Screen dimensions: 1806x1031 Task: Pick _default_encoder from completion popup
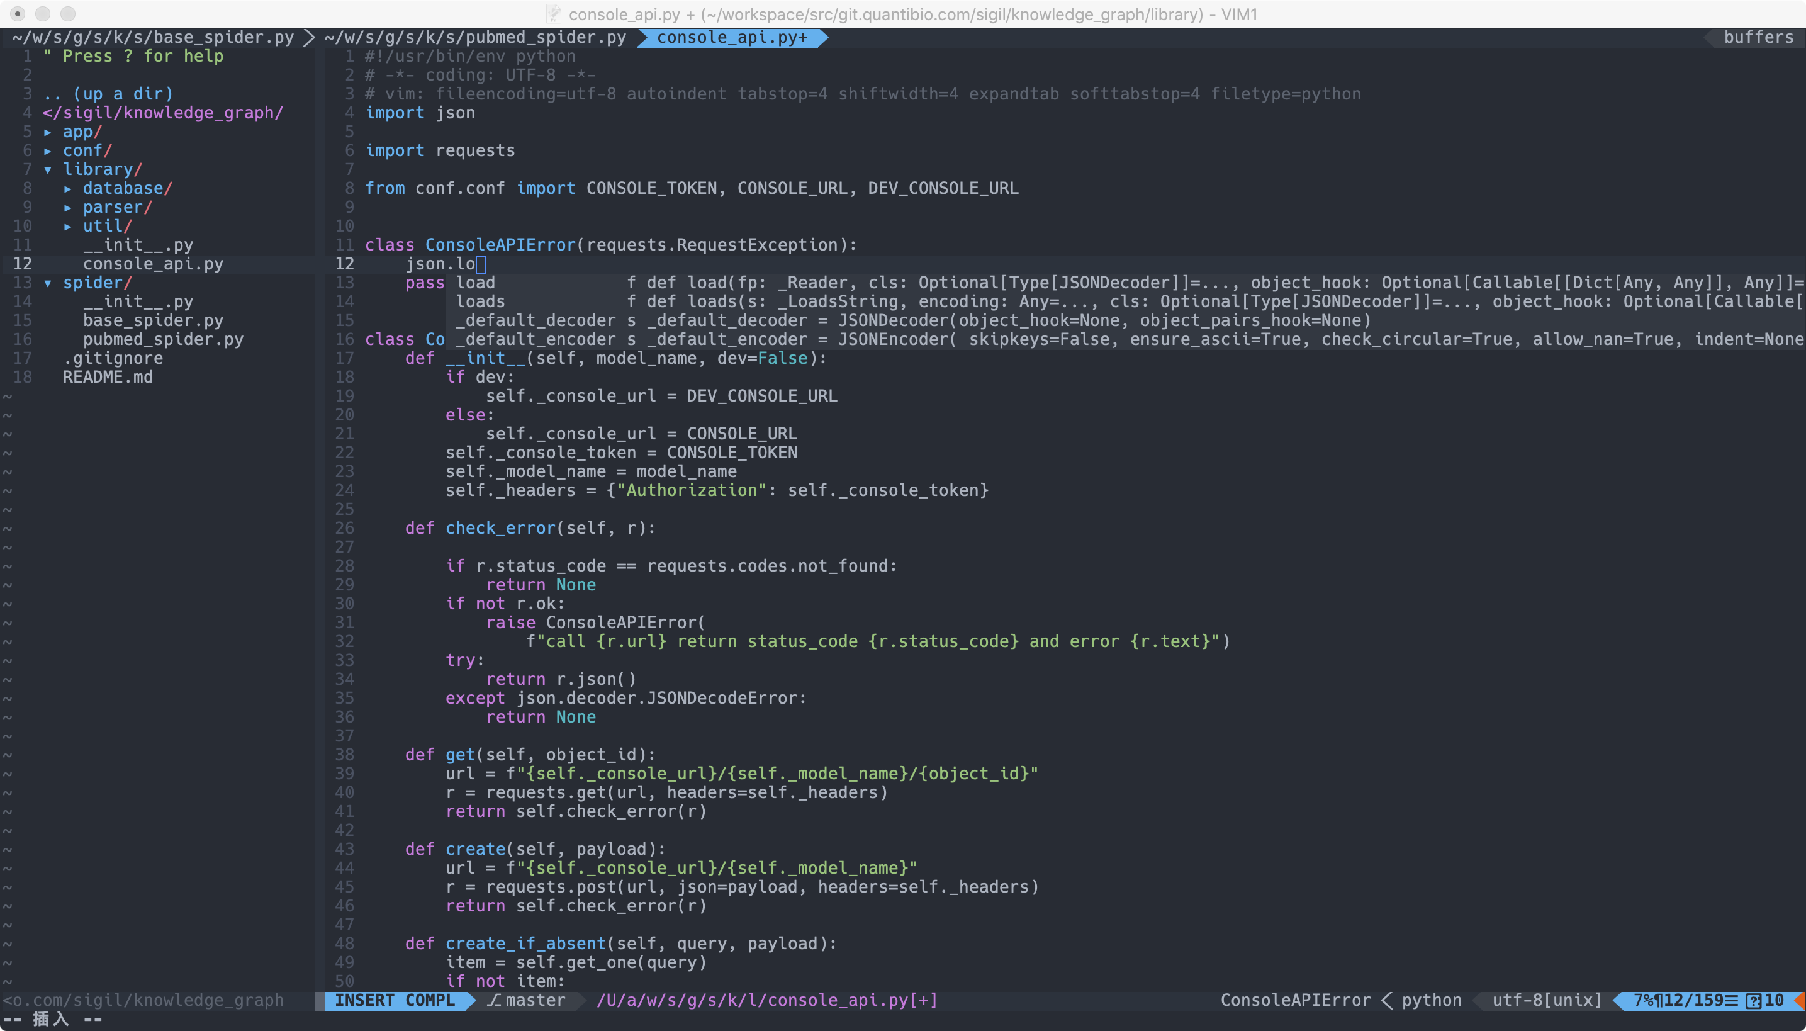click(x=536, y=339)
